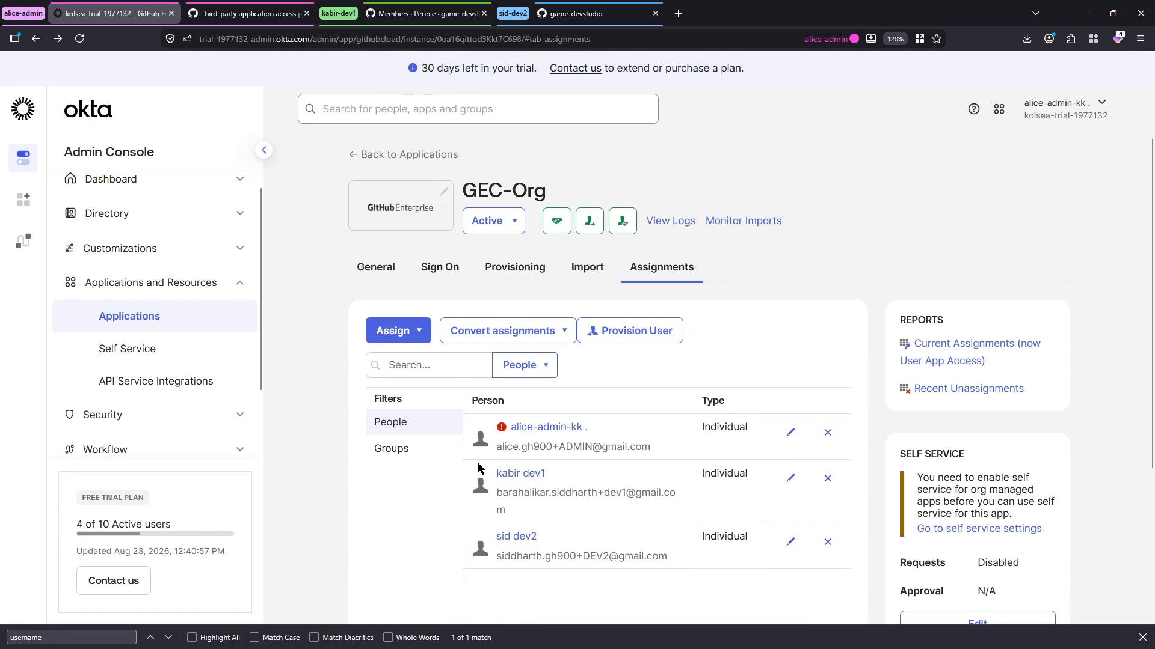Open the Admin Console toggle icon in rail
The image size is (1155, 649).
point(23,158)
